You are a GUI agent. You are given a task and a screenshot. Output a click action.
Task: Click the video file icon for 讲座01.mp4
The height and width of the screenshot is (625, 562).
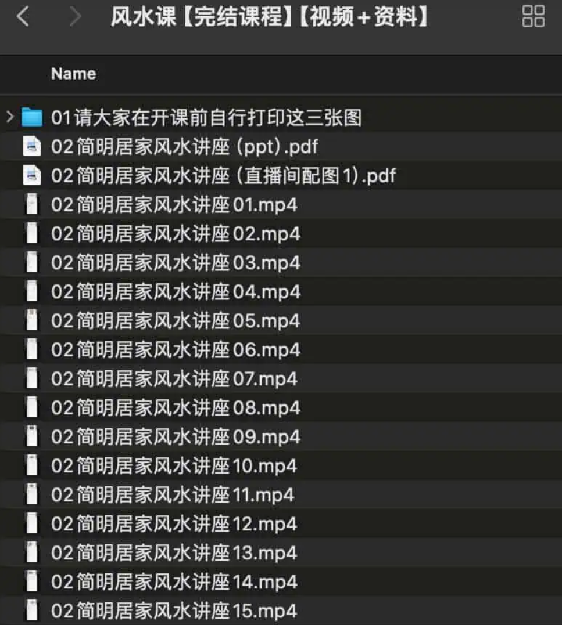tap(32, 204)
